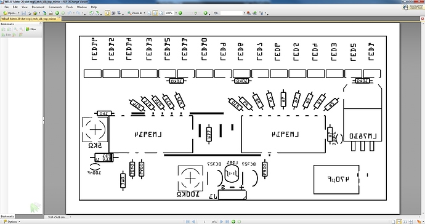Click the page number input field
The height and width of the screenshot is (224, 425).
[204, 222]
